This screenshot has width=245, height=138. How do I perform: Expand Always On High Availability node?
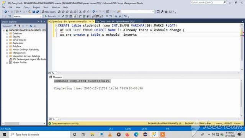[x=7, y=49]
